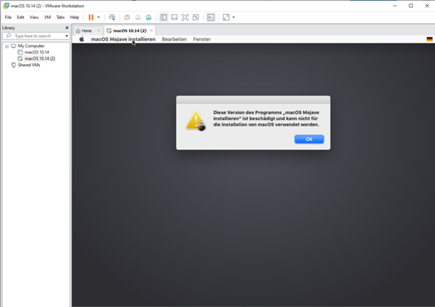Revert VM to previous snapshot
This screenshot has height=307, width=435.
138,18
